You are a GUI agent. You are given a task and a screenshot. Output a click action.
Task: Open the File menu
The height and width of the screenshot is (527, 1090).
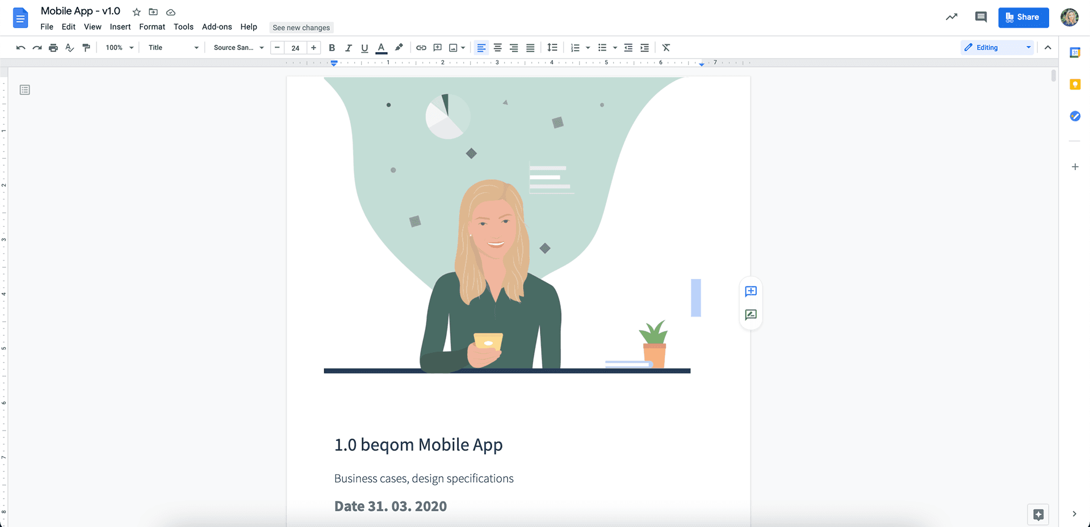point(47,27)
